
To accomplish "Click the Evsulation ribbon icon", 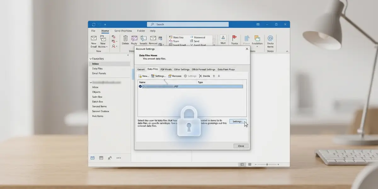I will [257, 38].
